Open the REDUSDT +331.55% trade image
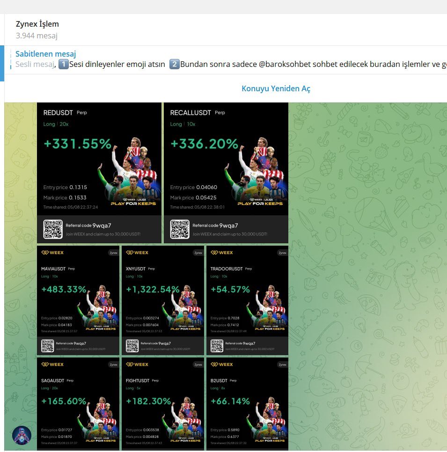This screenshot has height=452, width=447. 99,173
